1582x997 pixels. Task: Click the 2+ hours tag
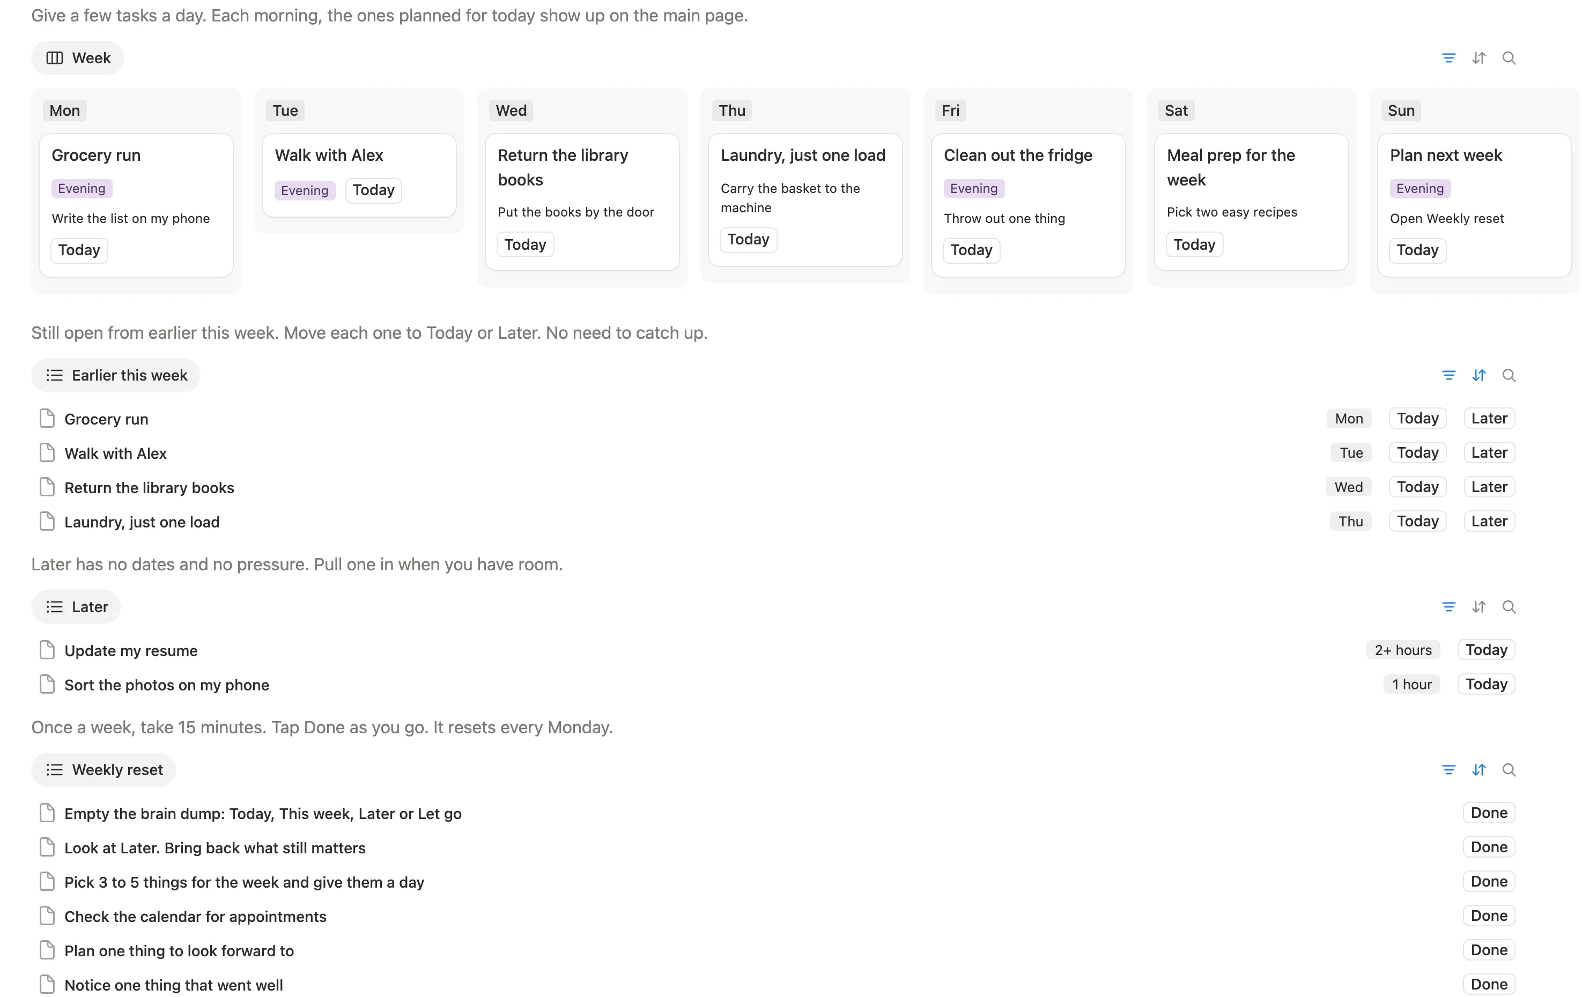[1403, 650]
